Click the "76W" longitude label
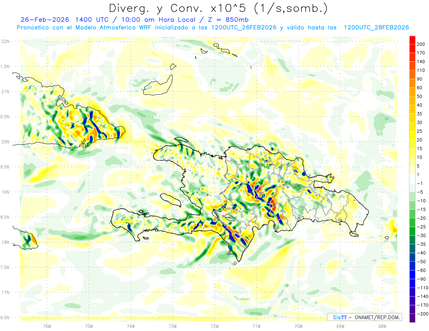Viewport: 429px width, 331px height. point(47,326)
